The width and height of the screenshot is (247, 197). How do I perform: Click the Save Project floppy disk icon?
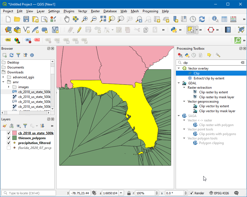[26, 19]
